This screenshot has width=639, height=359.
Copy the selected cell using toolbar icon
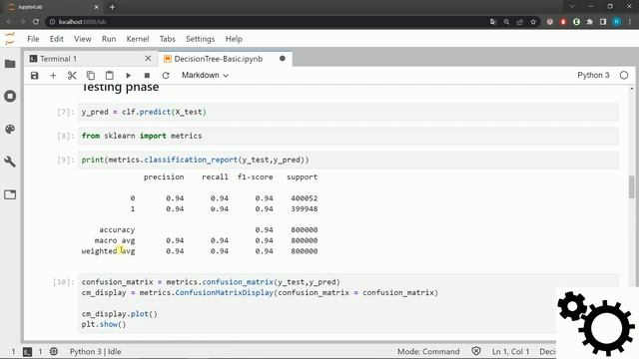pos(91,76)
